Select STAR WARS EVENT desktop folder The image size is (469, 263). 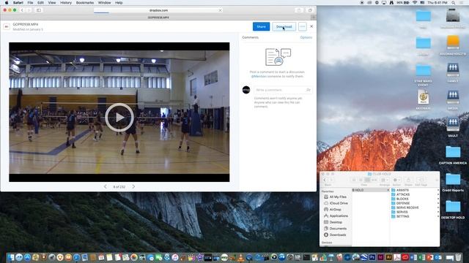point(423,75)
